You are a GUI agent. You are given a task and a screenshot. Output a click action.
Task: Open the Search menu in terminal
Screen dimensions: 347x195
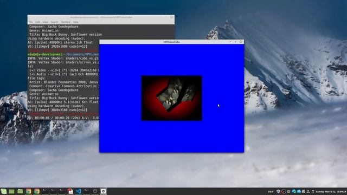pos(54,22)
